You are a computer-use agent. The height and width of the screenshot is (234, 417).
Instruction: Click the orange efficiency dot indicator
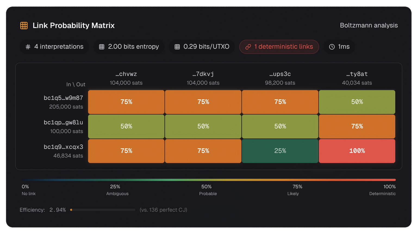coord(71,210)
